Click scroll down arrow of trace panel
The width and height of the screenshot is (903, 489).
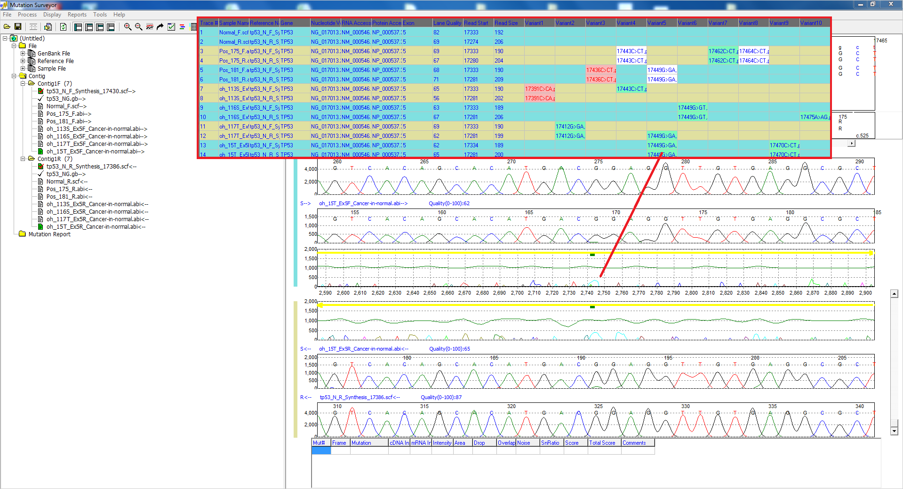coord(894,431)
